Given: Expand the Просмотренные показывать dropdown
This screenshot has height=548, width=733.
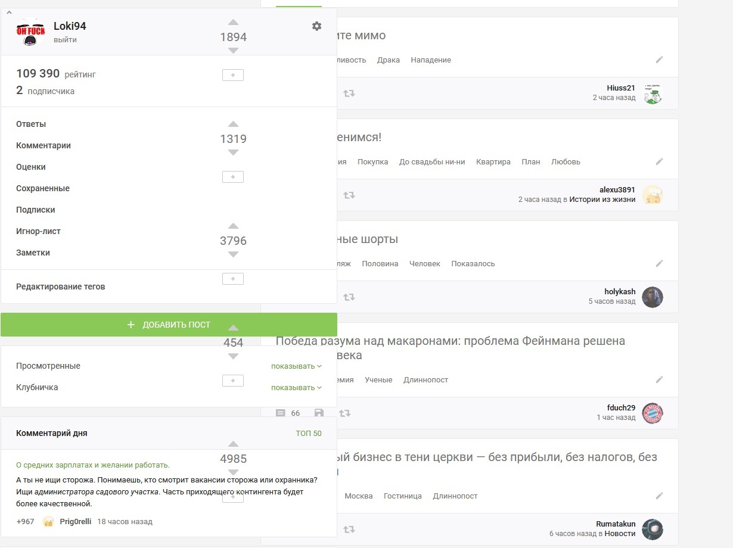Looking at the screenshot, I should click(x=296, y=366).
